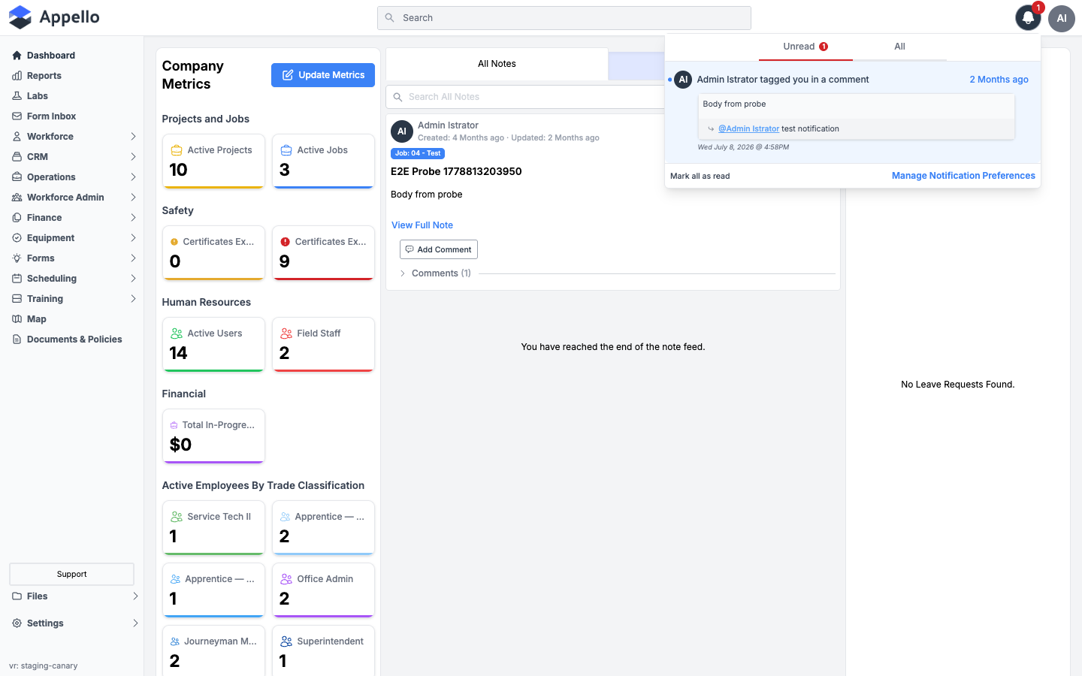Click the Active Projects card icon
The image size is (1082, 676).
177,150
